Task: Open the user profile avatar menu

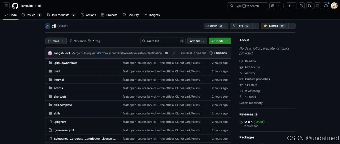Action: (x=334, y=6)
